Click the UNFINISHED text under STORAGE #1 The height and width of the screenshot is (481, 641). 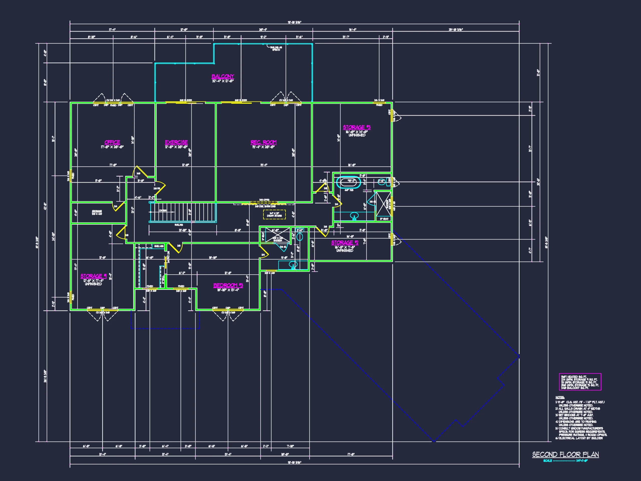coord(93,284)
